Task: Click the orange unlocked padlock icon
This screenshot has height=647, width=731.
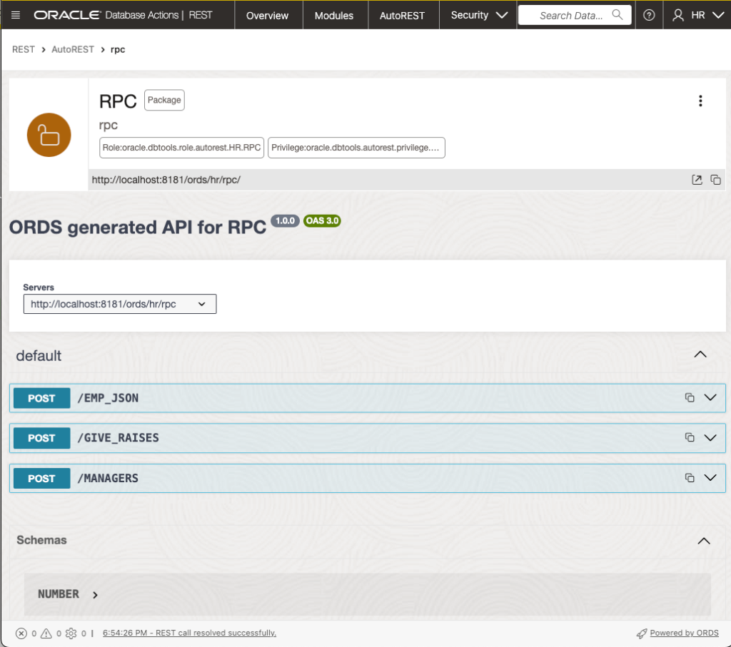Action: click(x=49, y=135)
